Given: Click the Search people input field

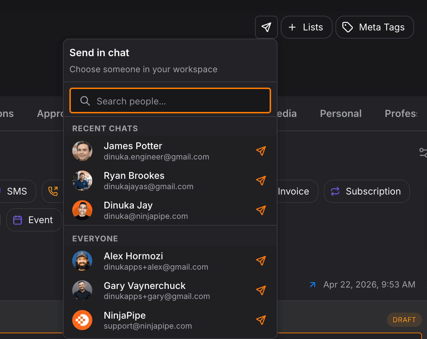Looking at the screenshot, I should tap(170, 100).
